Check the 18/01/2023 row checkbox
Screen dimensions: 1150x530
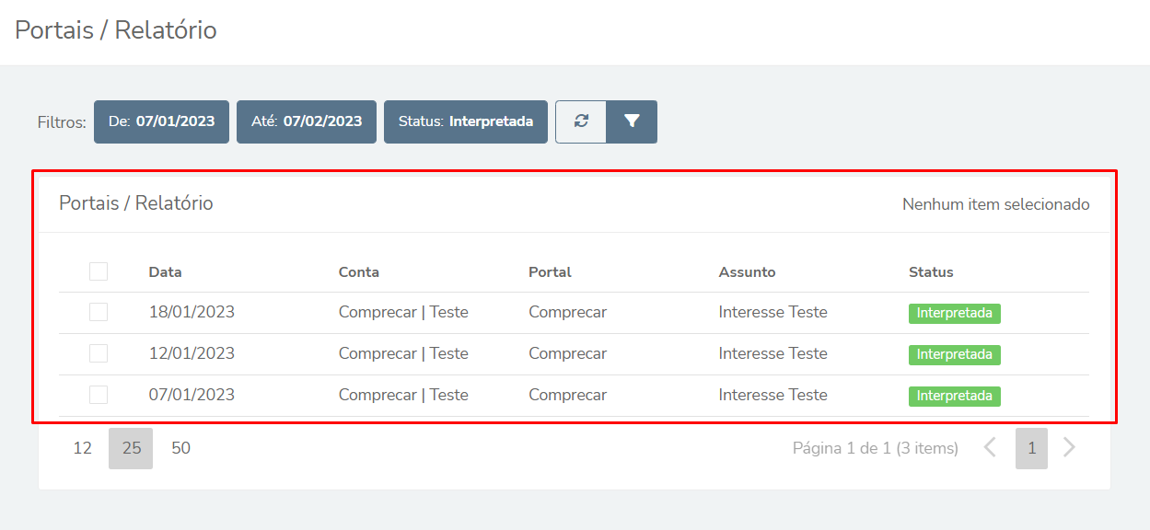[99, 312]
